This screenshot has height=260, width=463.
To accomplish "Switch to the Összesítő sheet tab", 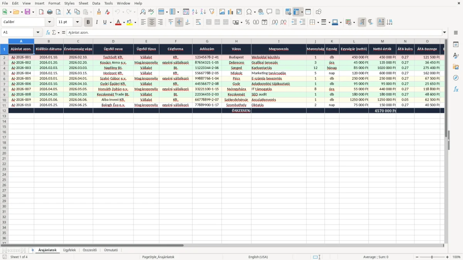I will pos(90,250).
